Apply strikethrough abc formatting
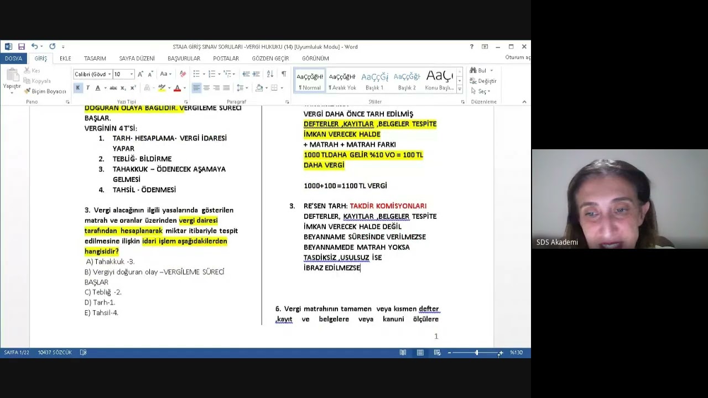This screenshot has width=708, height=398. (x=113, y=88)
